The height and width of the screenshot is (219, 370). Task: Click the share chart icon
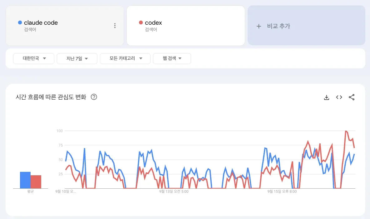coord(352,97)
